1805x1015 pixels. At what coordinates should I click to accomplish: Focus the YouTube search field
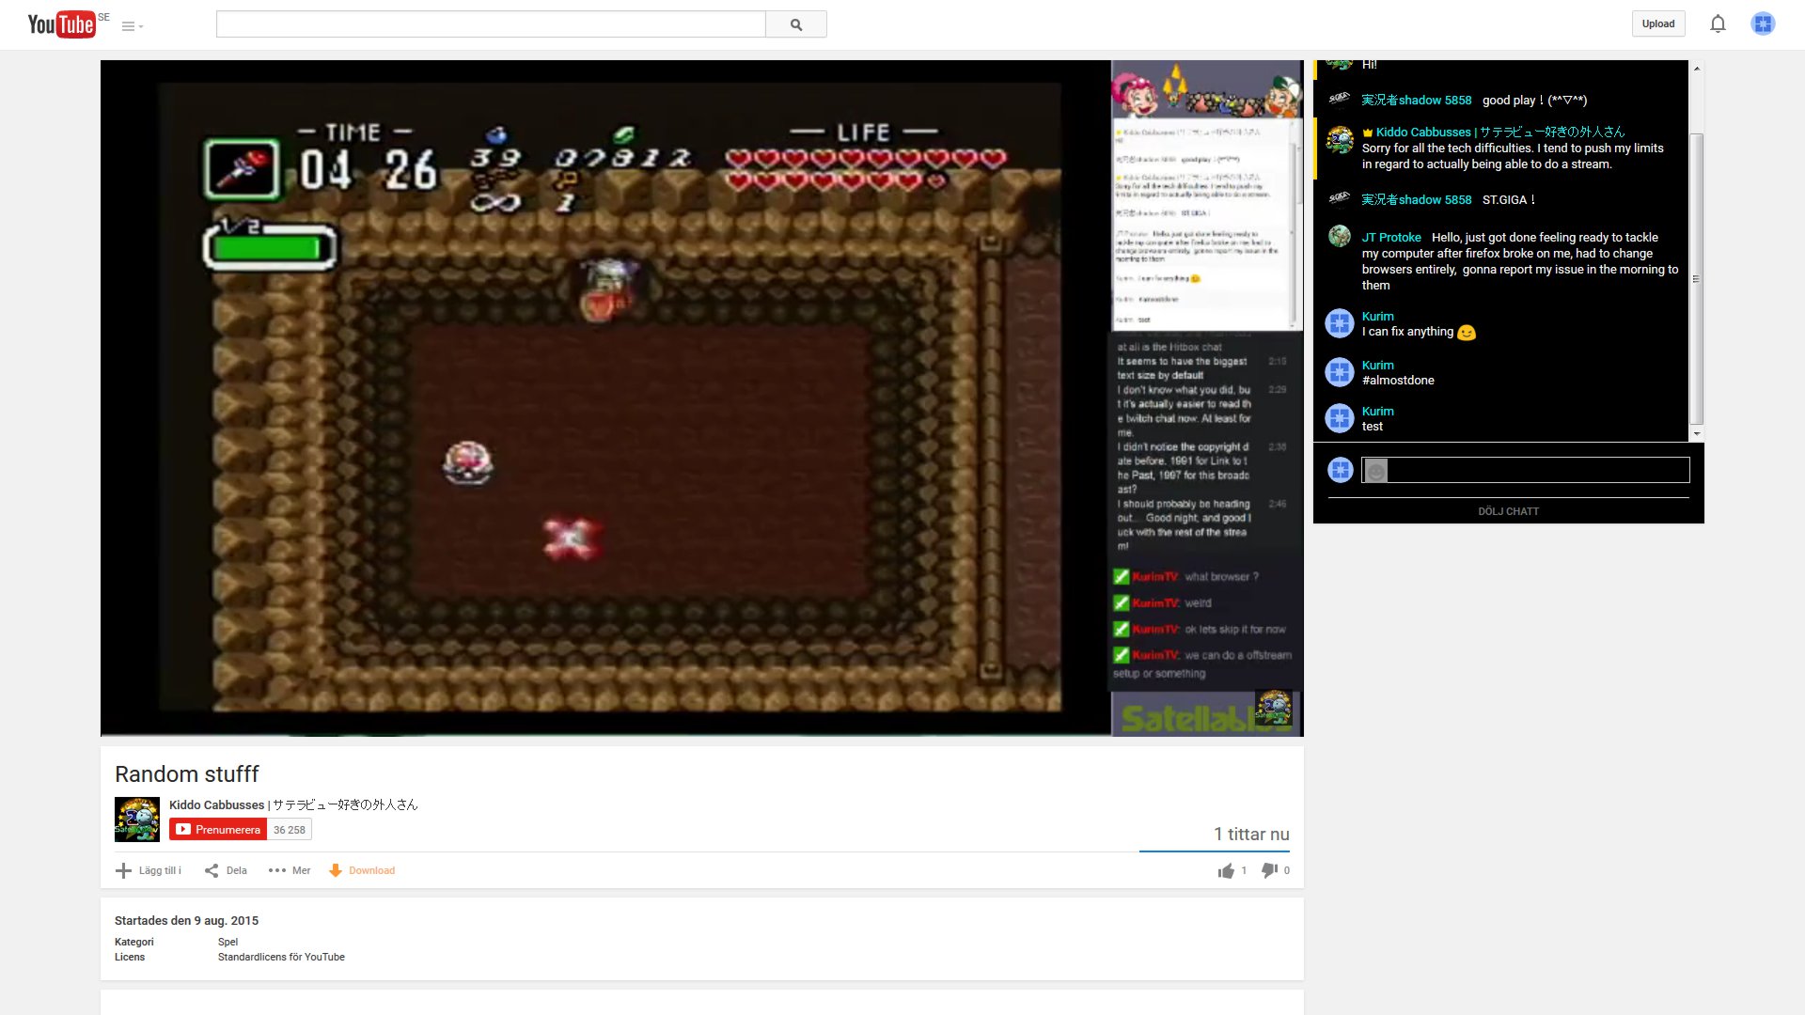(x=491, y=24)
